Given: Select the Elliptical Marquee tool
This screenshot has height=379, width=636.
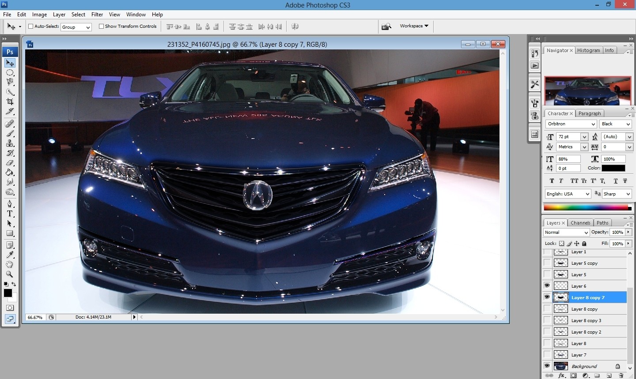Looking at the screenshot, I should pos(10,73).
